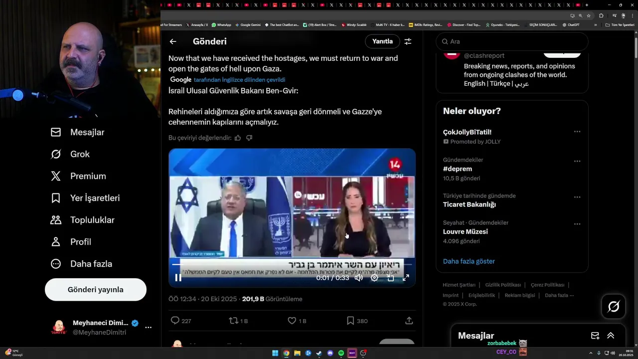Open the Google Gemini bookmark
This screenshot has height=359, width=638.
(248, 24)
